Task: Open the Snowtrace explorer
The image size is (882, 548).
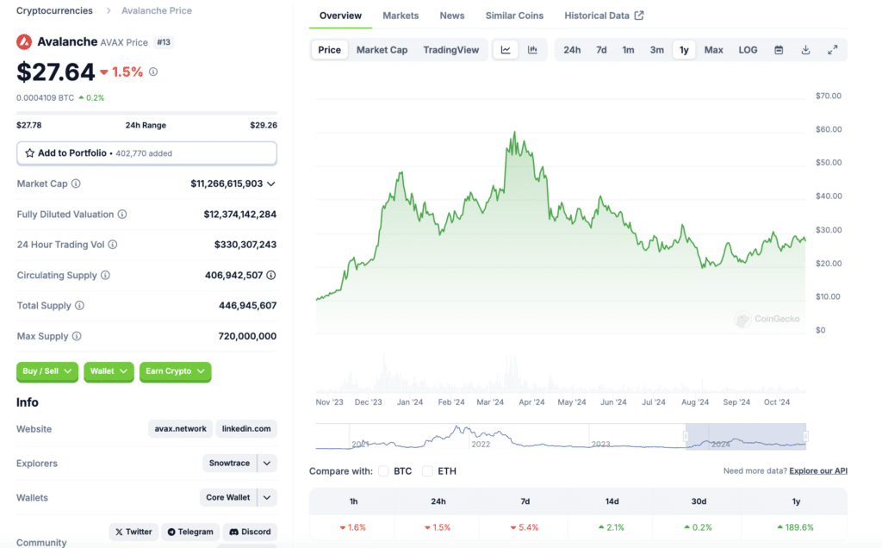Action: tap(229, 463)
